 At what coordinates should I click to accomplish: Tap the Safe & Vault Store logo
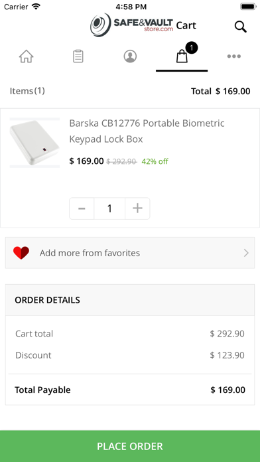(x=131, y=25)
